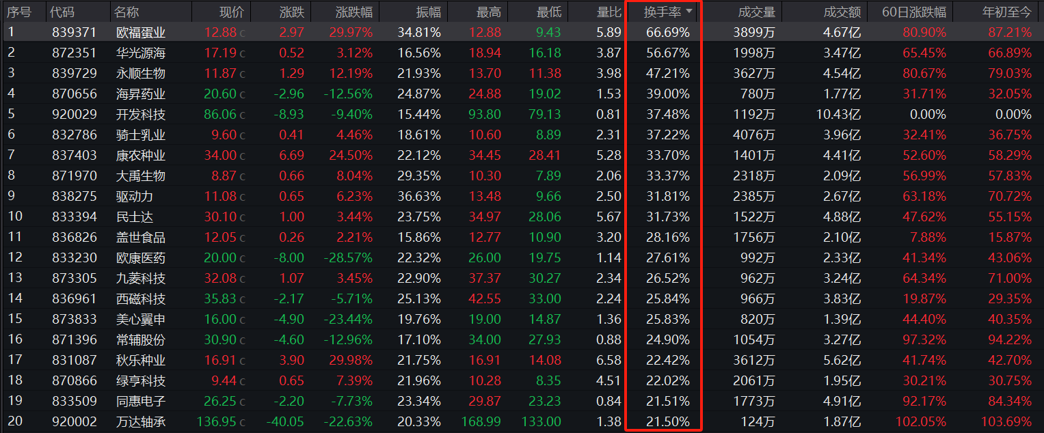Click stock code 872351
Viewport: 1044px width, 433px height.
tap(75, 53)
